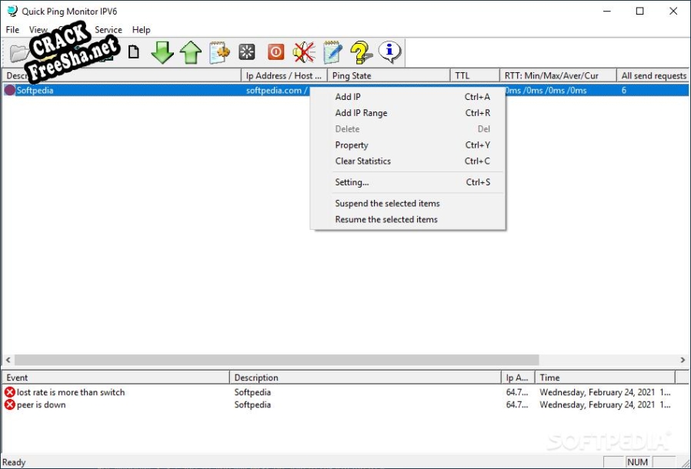The height and width of the screenshot is (469, 691).
Task: Choose Add IP from context menu
Action: click(348, 97)
